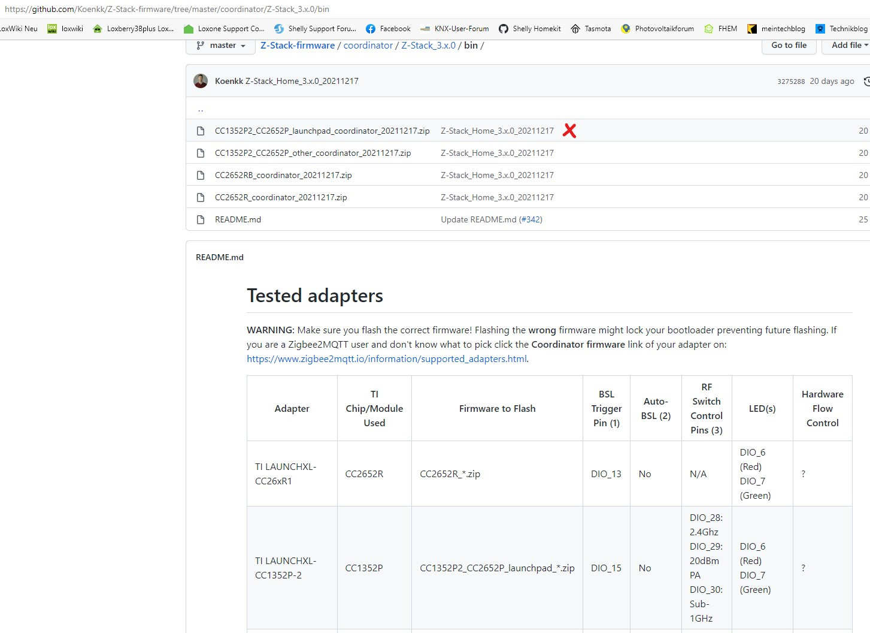
Task: Open the FHEM bookmark
Action: (x=721, y=29)
